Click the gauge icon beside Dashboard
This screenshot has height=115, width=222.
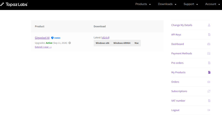click(x=209, y=44)
